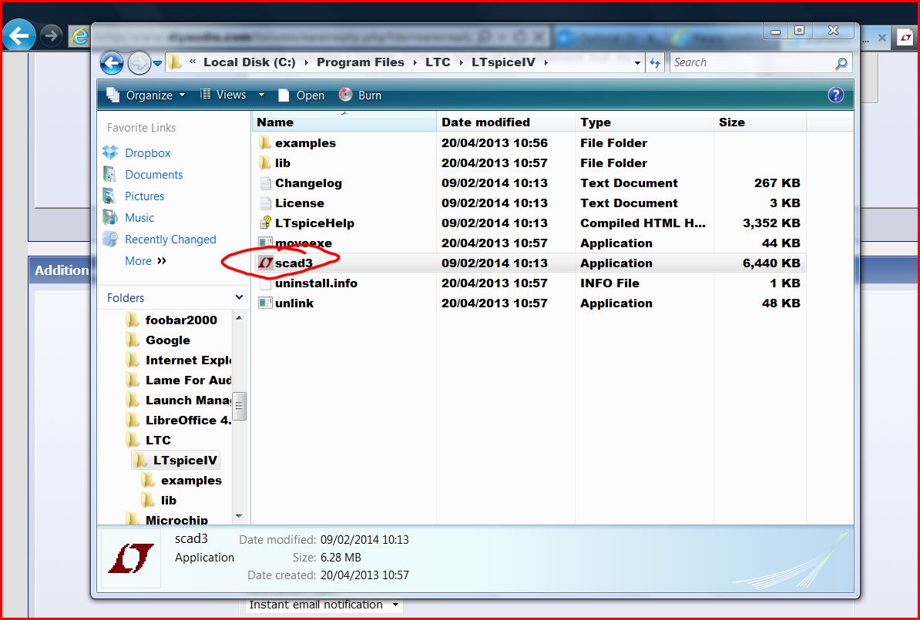
Task: Click the browser forward button behind Explorer
Action: point(52,35)
